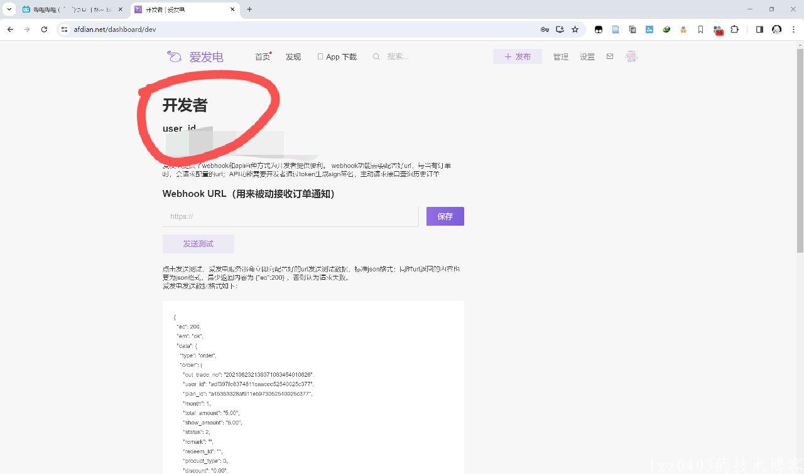Open the black mask extension icon
Viewport: 804px width, 474px height.
599,29
